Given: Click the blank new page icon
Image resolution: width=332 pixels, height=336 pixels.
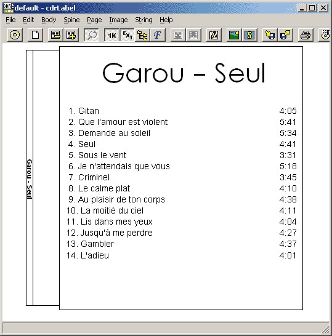Looking at the screenshot, I should coord(35,35).
